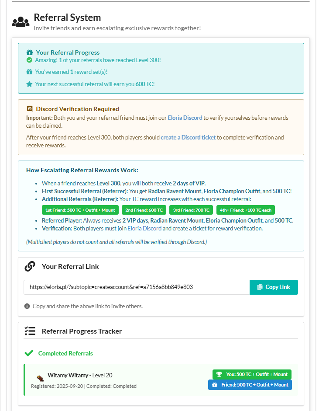Click the green checkmark beside Completed Referrals
This screenshot has height=411, width=319.
coord(29,353)
